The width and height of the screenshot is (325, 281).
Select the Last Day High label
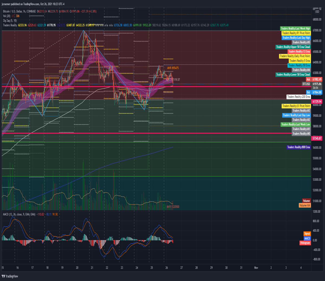click(296, 38)
